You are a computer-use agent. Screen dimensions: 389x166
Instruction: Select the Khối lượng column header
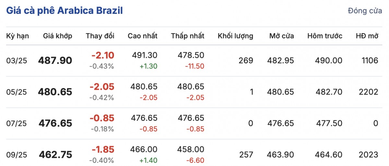235,36
